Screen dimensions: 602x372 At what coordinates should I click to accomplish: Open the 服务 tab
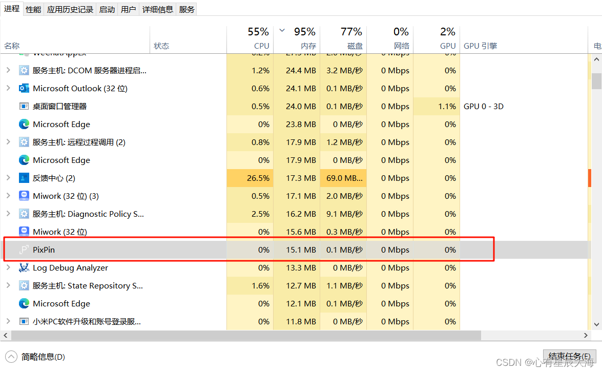click(186, 10)
